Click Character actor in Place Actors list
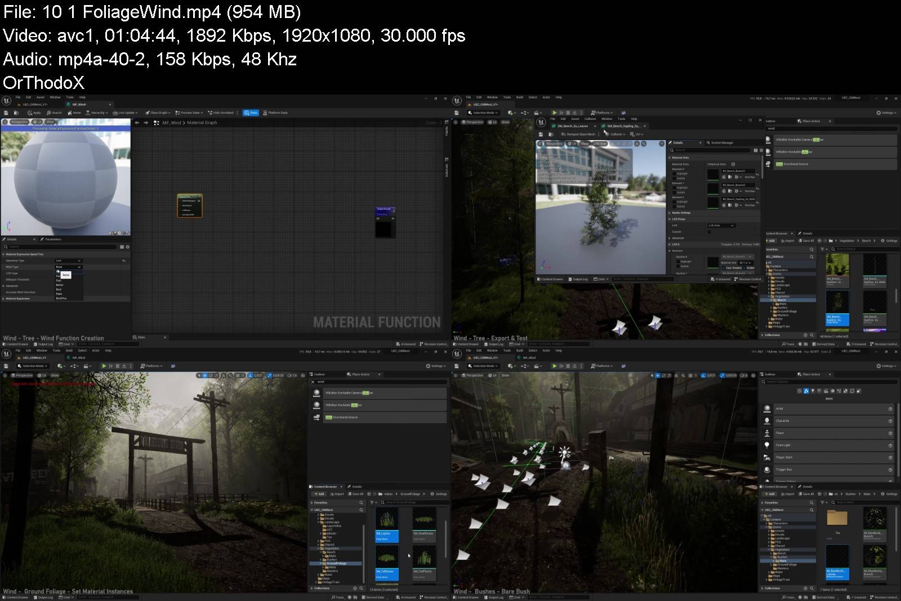Viewport: 901px width, 601px height. click(828, 420)
